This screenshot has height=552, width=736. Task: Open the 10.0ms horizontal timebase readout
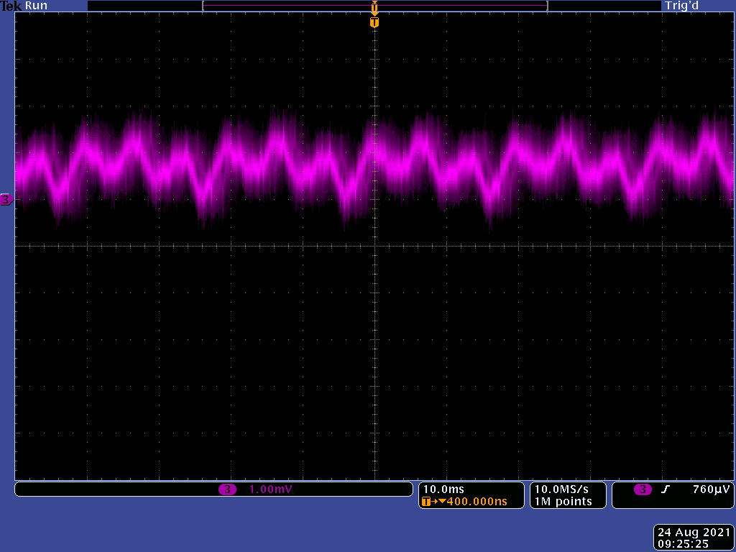(443, 489)
